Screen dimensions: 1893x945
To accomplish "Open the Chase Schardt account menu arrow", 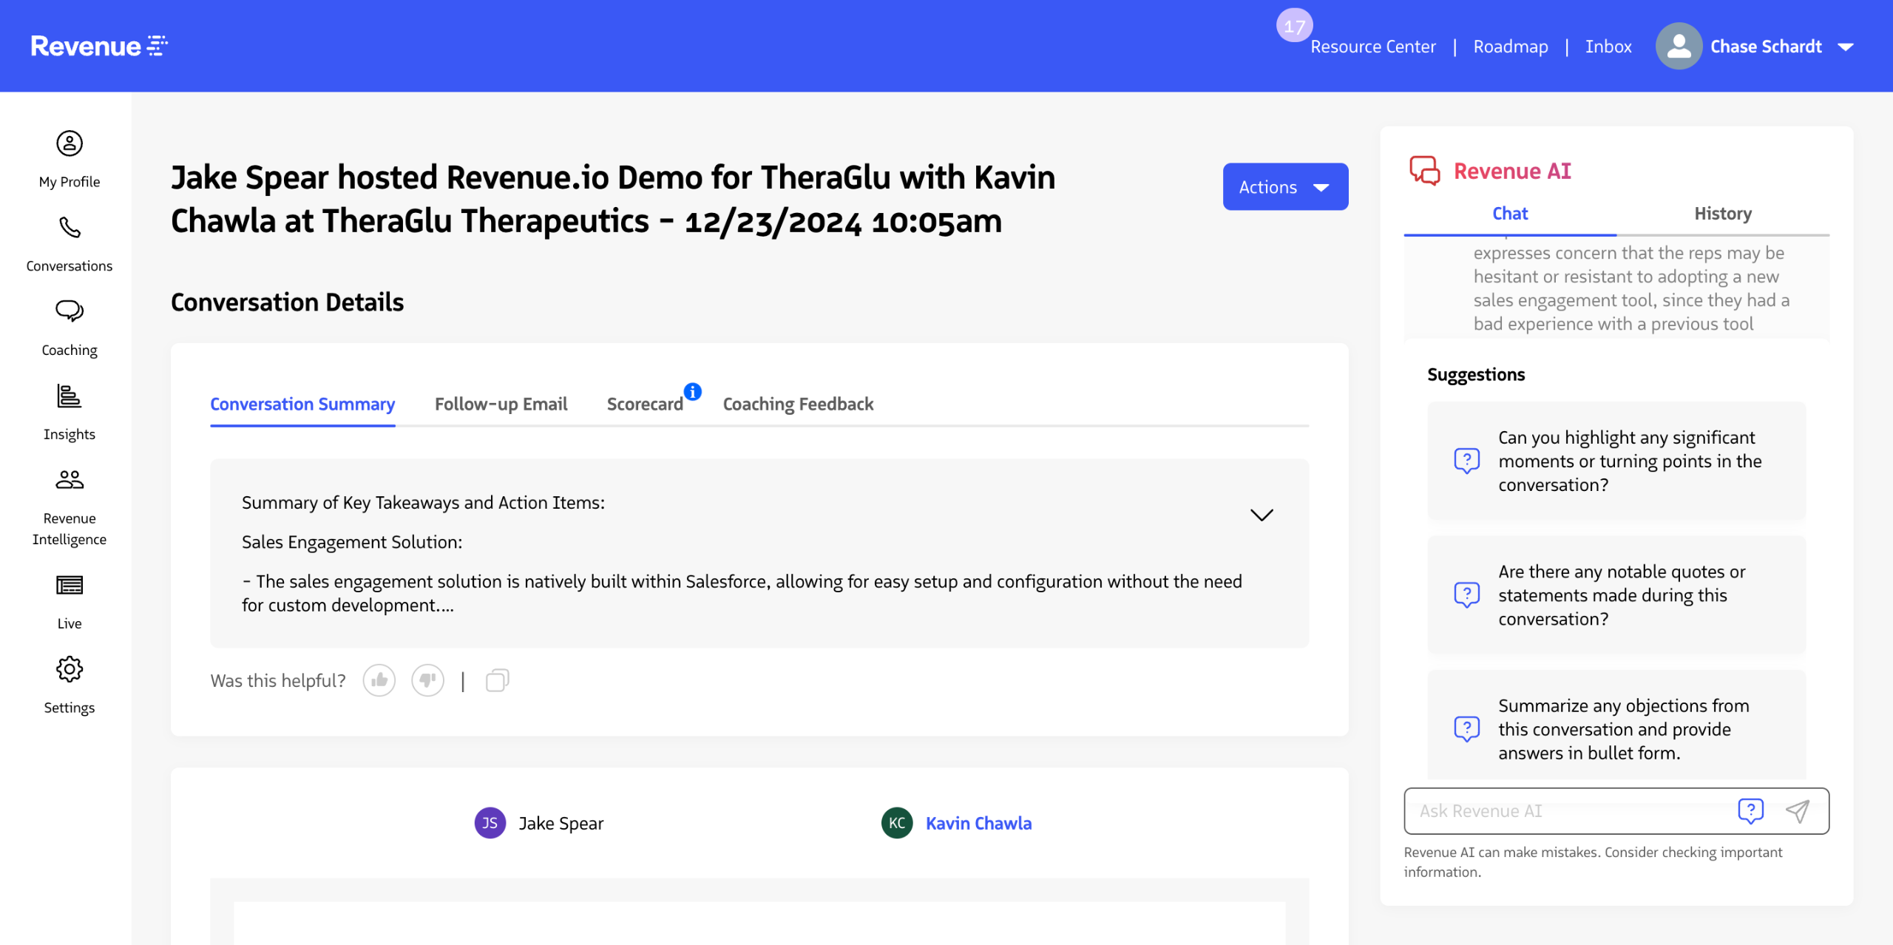I will (x=1846, y=47).
